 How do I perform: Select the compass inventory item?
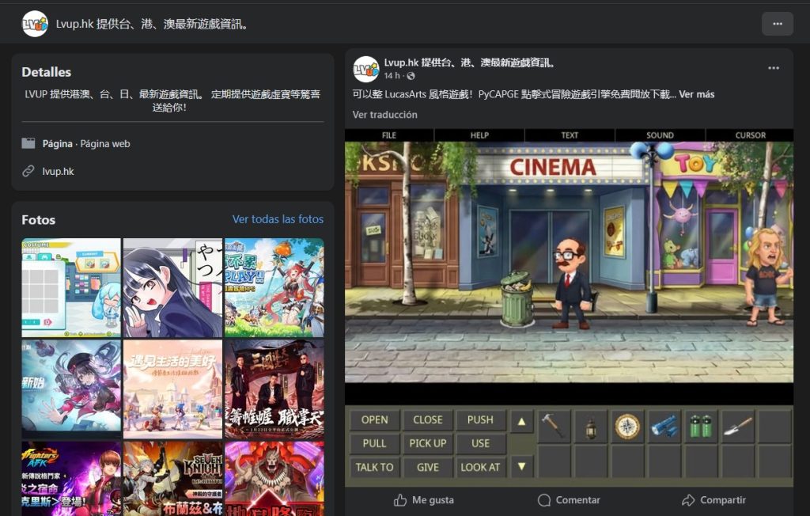(x=627, y=425)
